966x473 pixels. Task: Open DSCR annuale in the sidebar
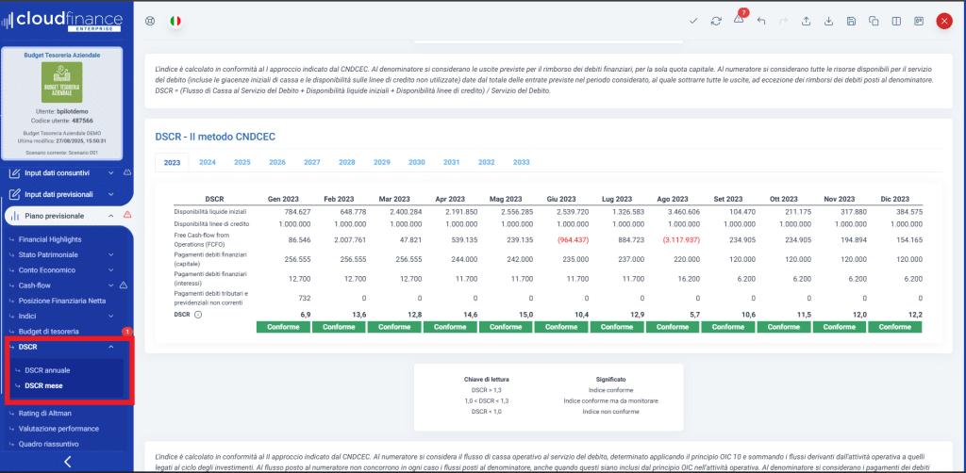[x=47, y=370]
